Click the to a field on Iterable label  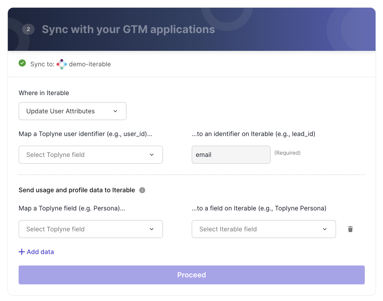click(x=259, y=208)
